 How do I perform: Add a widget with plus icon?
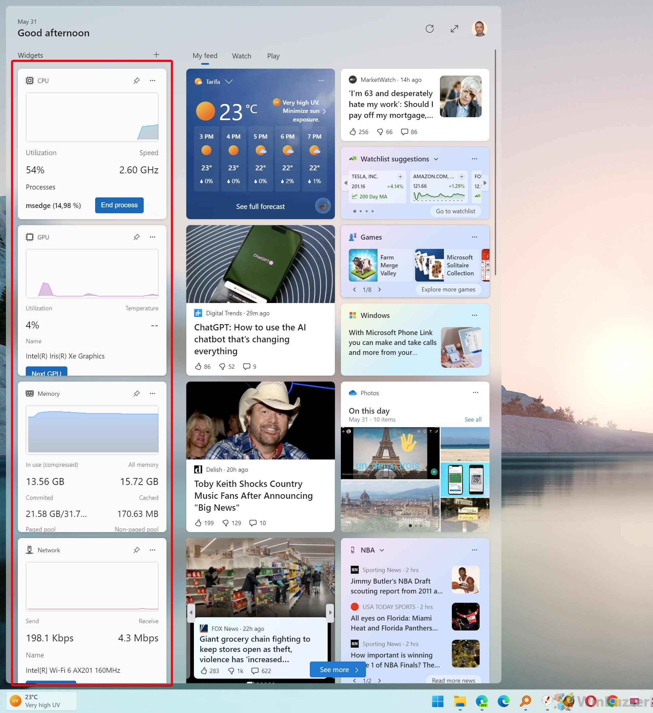tap(157, 54)
